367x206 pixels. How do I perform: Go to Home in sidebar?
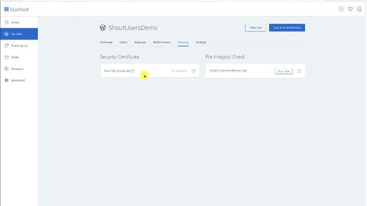pos(19,22)
